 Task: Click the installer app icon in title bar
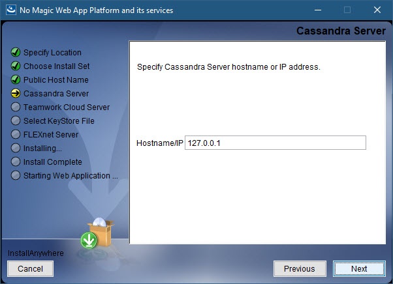11,10
